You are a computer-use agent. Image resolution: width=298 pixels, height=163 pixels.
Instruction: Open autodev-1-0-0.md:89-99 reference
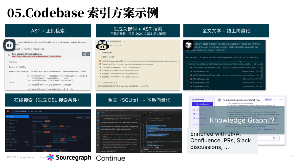[x=118, y=74]
